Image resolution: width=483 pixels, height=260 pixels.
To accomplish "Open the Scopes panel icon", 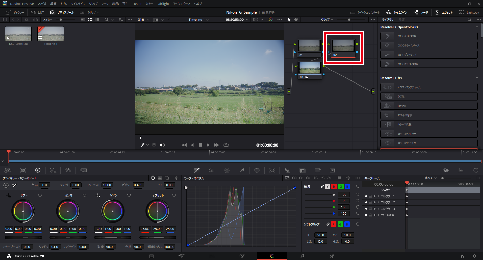I will click(x=461, y=170).
